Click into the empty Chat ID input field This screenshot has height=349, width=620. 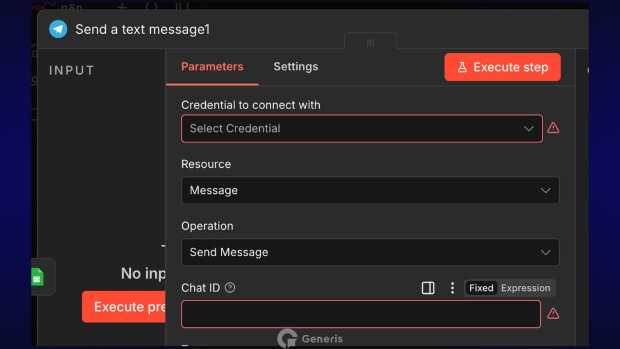pos(361,314)
